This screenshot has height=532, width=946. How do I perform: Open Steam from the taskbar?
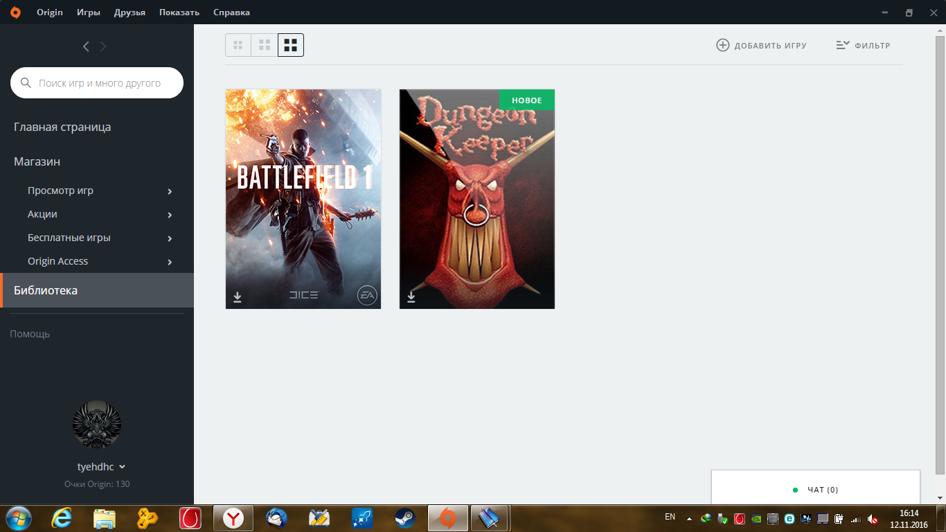(405, 518)
